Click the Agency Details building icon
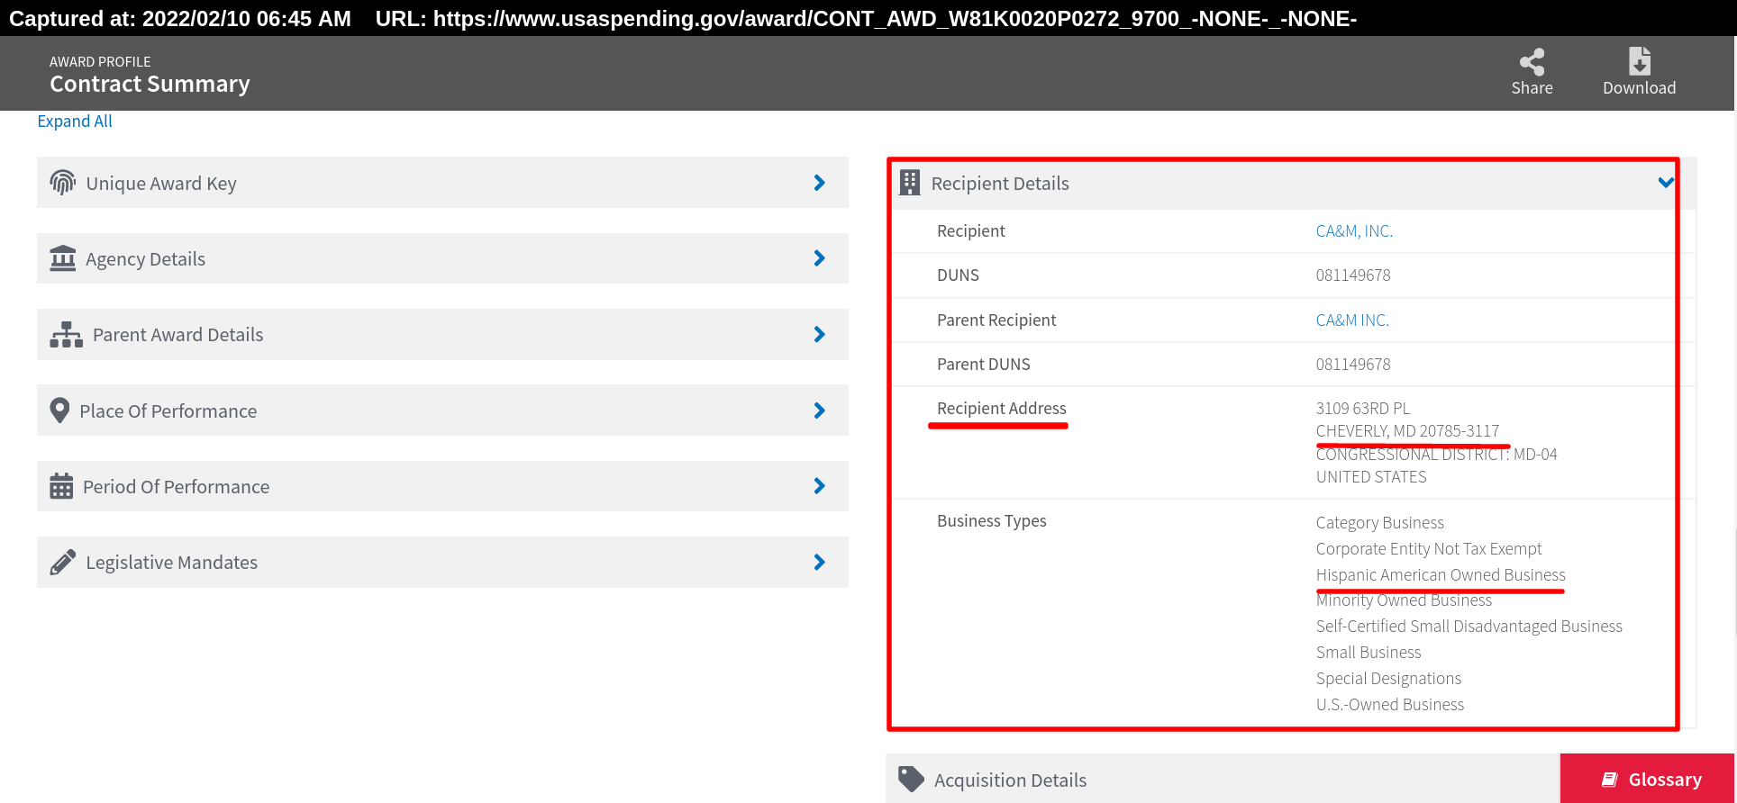 [x=62, y=258]
